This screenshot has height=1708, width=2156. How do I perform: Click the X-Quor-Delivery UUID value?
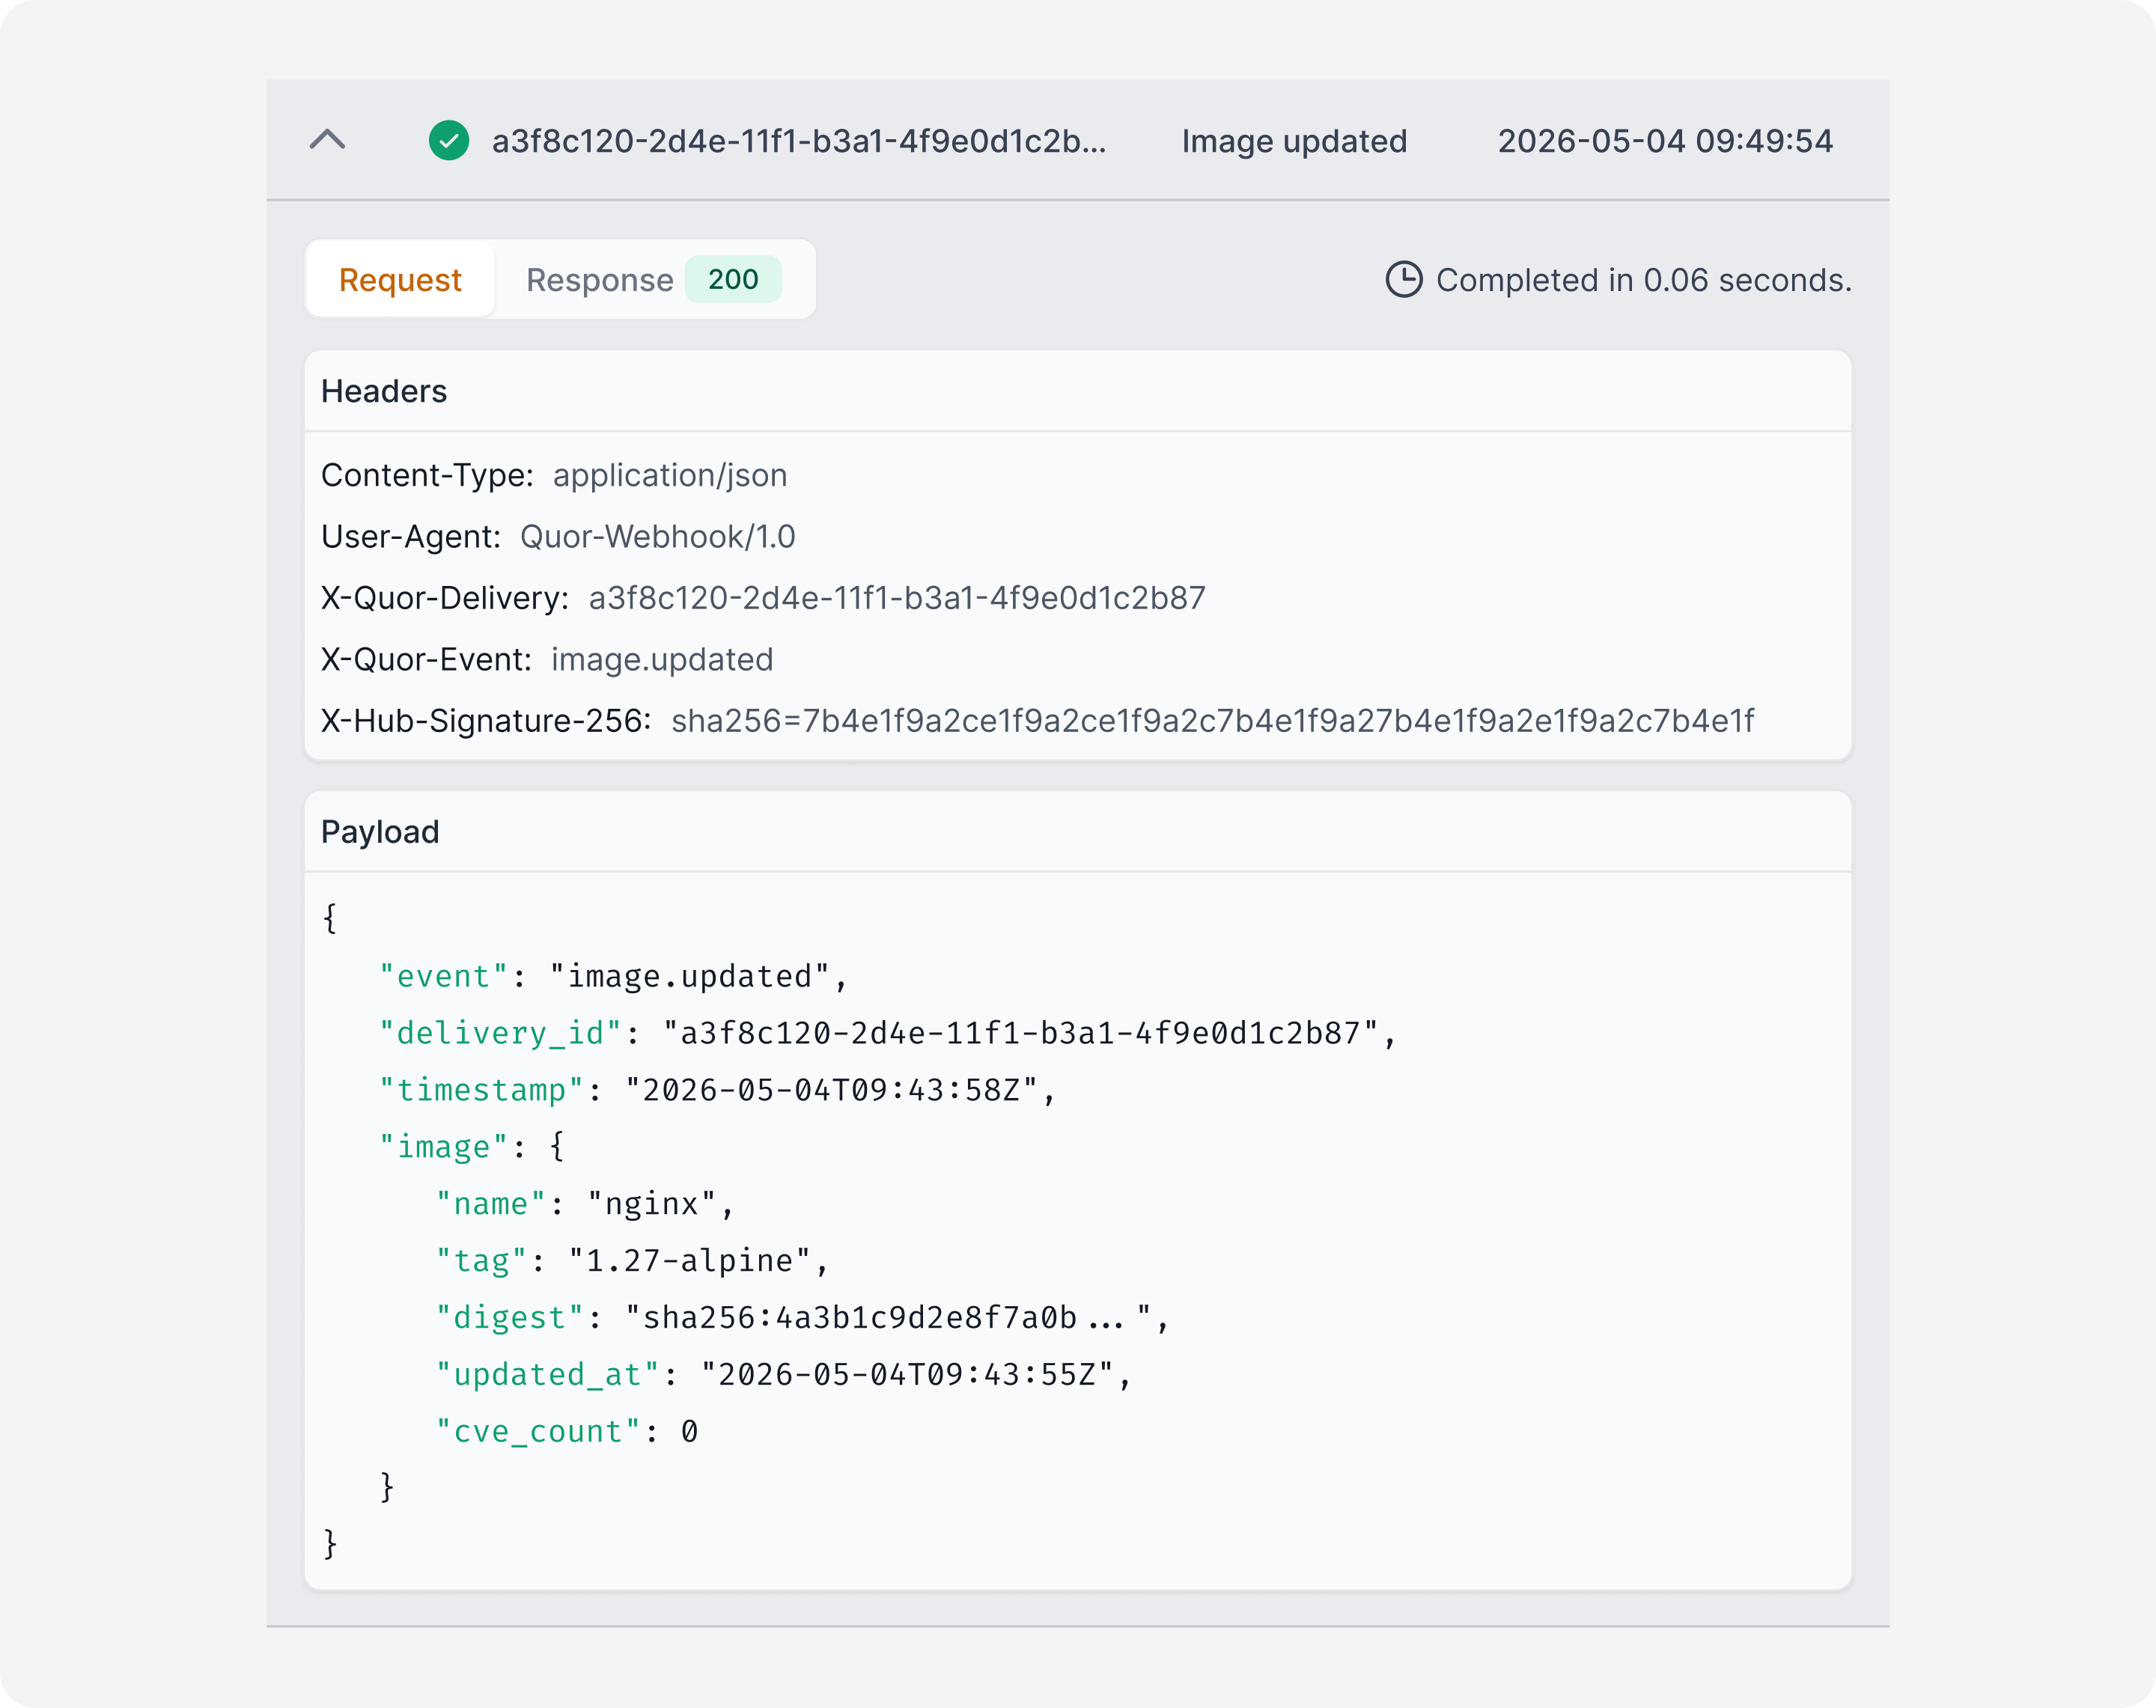pyautogui.click(x=897, y=598)
